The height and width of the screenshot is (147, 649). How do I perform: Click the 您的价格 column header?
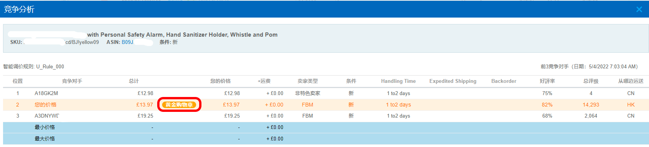pyautogui.click(x=221, y=81)
